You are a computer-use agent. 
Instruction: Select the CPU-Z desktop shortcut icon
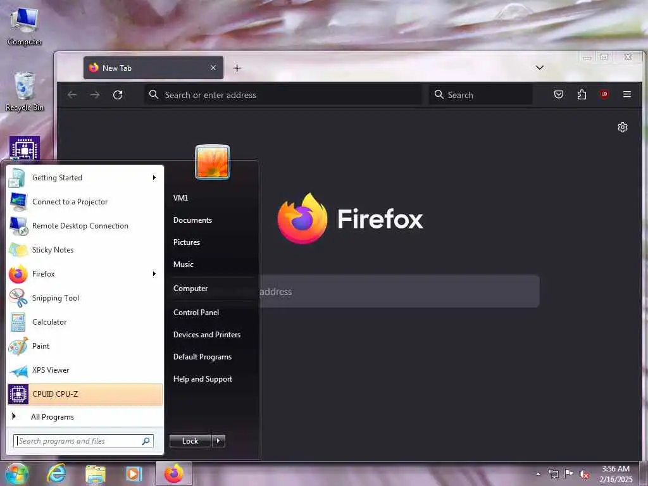coord(25,148)
